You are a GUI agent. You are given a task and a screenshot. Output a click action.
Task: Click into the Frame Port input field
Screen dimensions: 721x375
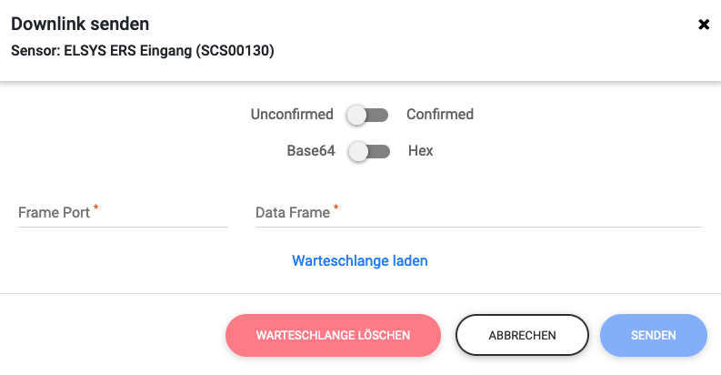[123, 214]
